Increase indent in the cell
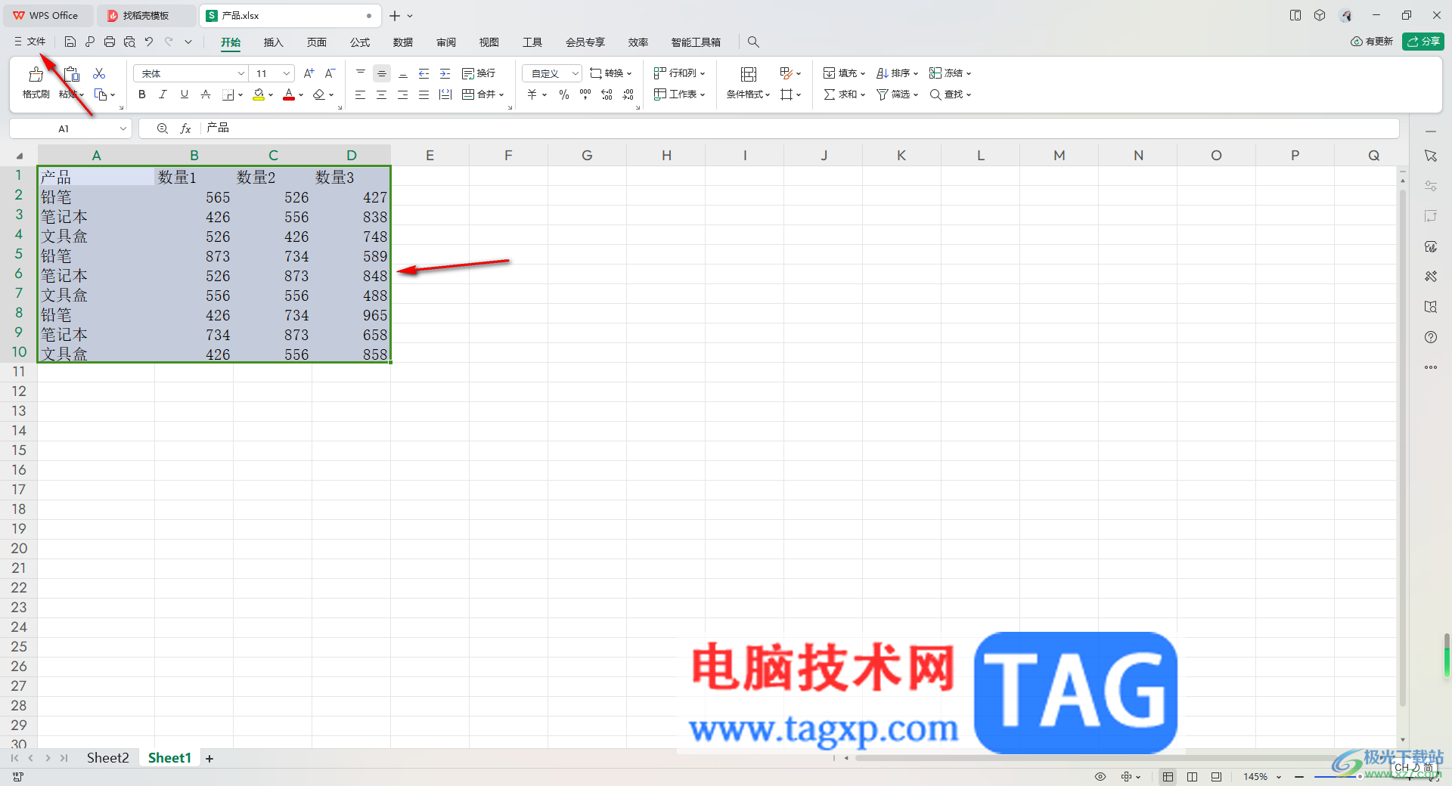Viewport: 1452px width, 786px height. tap(445, 73)
